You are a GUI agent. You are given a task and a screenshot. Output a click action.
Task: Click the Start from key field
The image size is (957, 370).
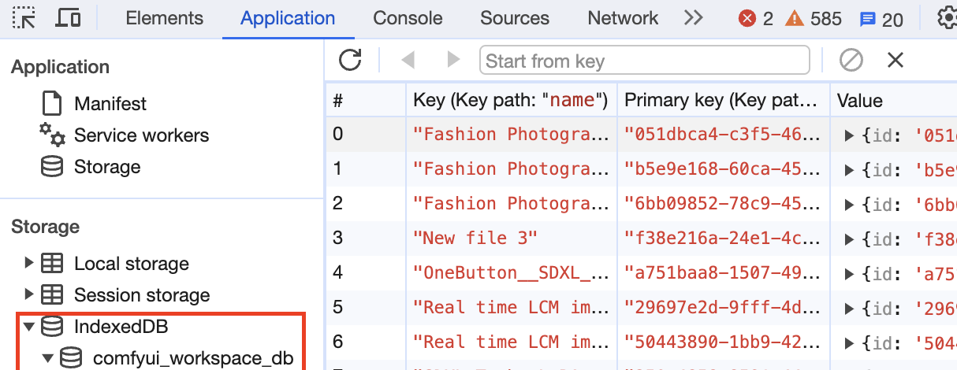[644, 61]
